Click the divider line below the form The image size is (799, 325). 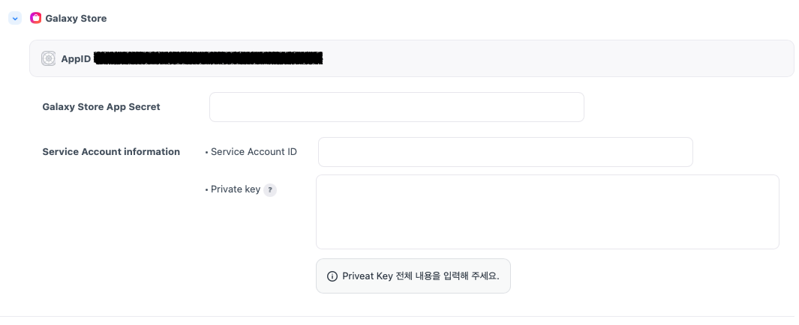pos(398,316)
